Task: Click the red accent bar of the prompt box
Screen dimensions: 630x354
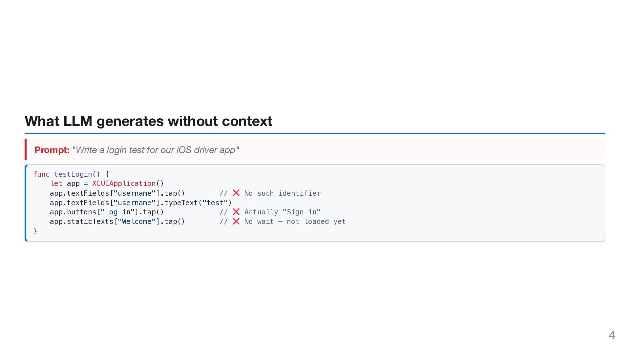Action: pyautogui.click(x=26, y=149)
